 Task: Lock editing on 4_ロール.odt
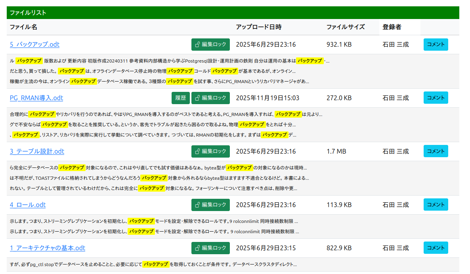210,205
